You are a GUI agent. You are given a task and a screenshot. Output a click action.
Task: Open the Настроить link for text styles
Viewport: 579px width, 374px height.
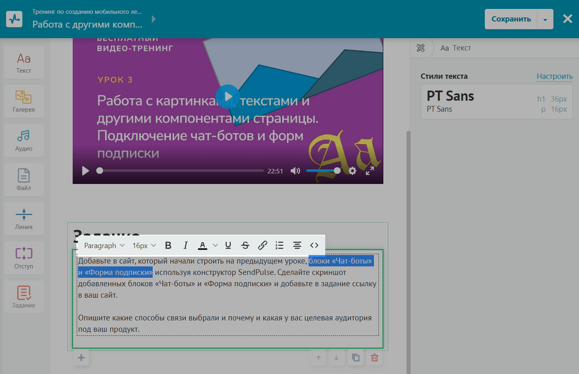pos(554,76)
